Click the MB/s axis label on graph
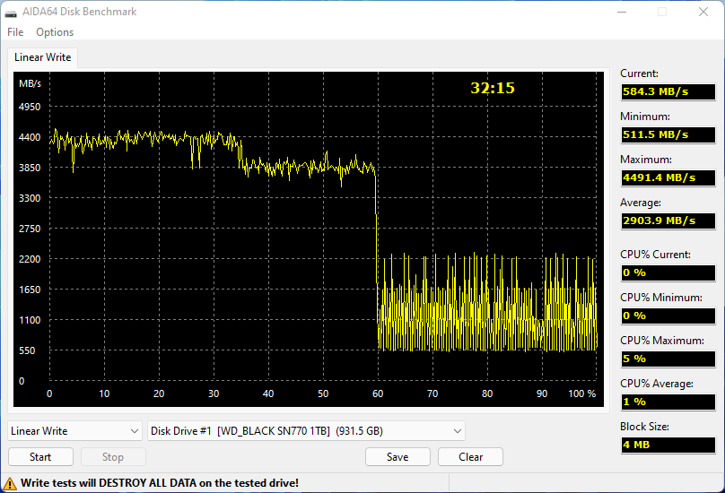This screenshot has height=493, width=725. coord(30,83)
